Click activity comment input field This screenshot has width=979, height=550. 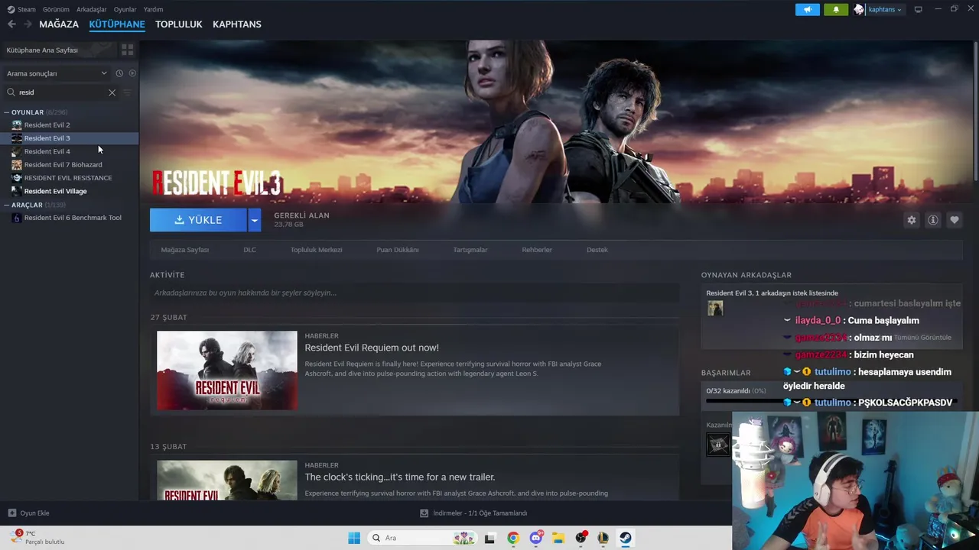415,293
